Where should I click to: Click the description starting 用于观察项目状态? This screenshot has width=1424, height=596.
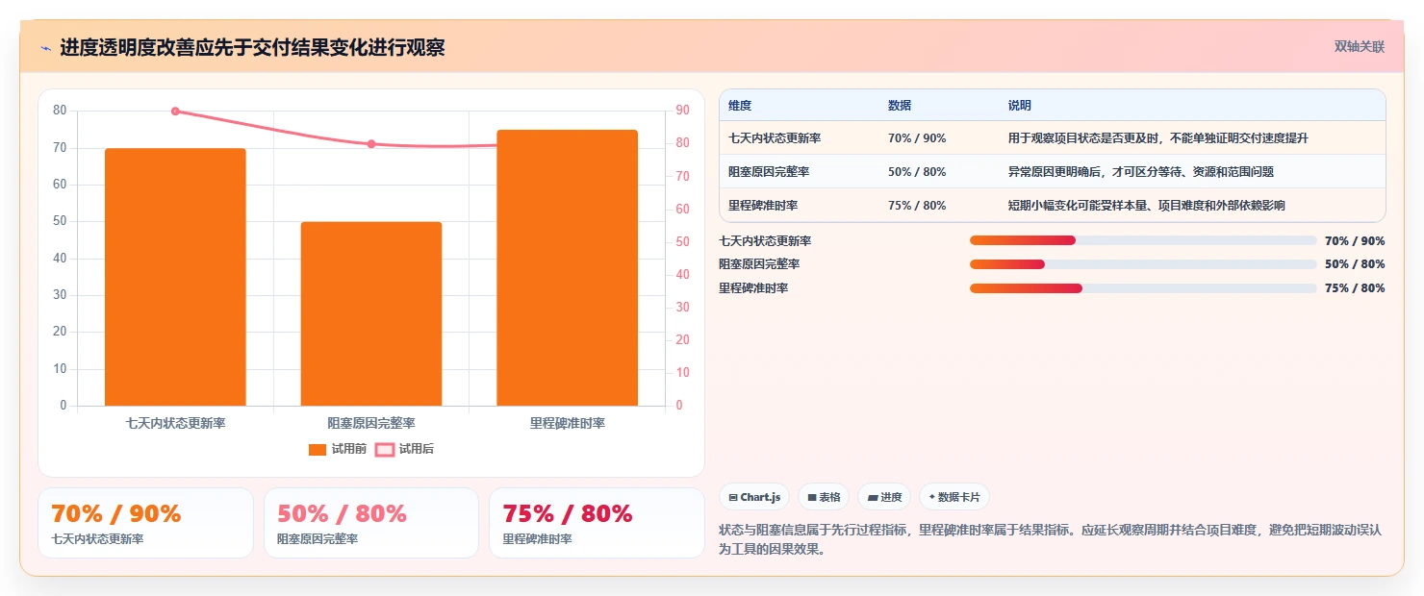1158,138
